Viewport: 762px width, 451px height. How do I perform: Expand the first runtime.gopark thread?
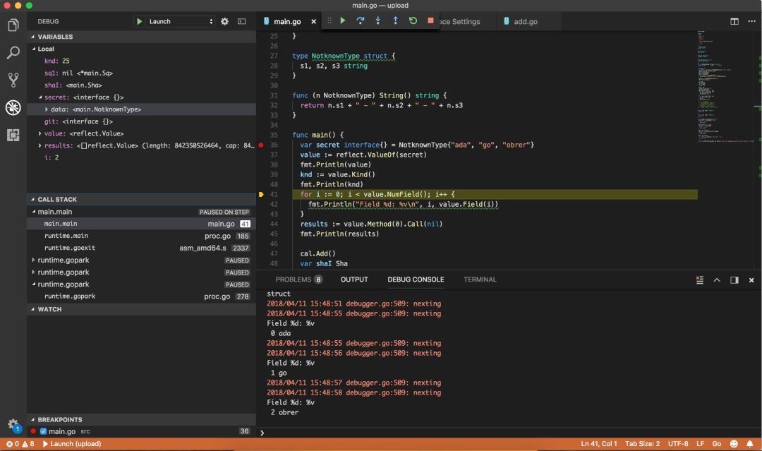(x=33, y=260)
